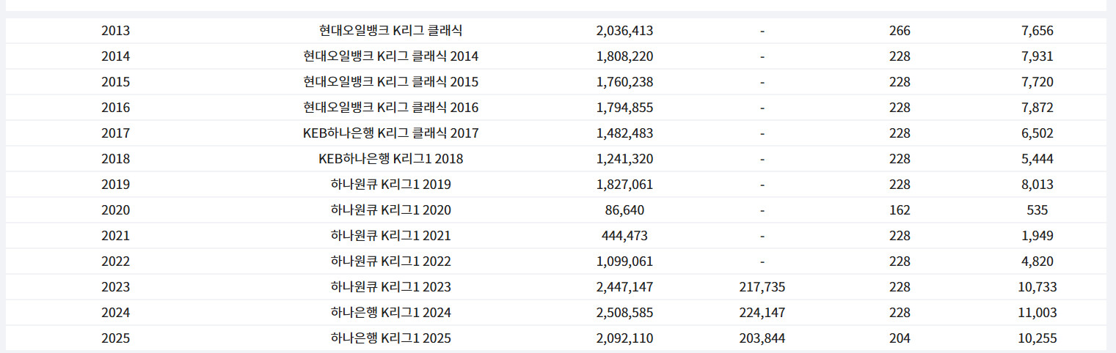
Task: Click average value 1,949
Action: [1037, 236]
